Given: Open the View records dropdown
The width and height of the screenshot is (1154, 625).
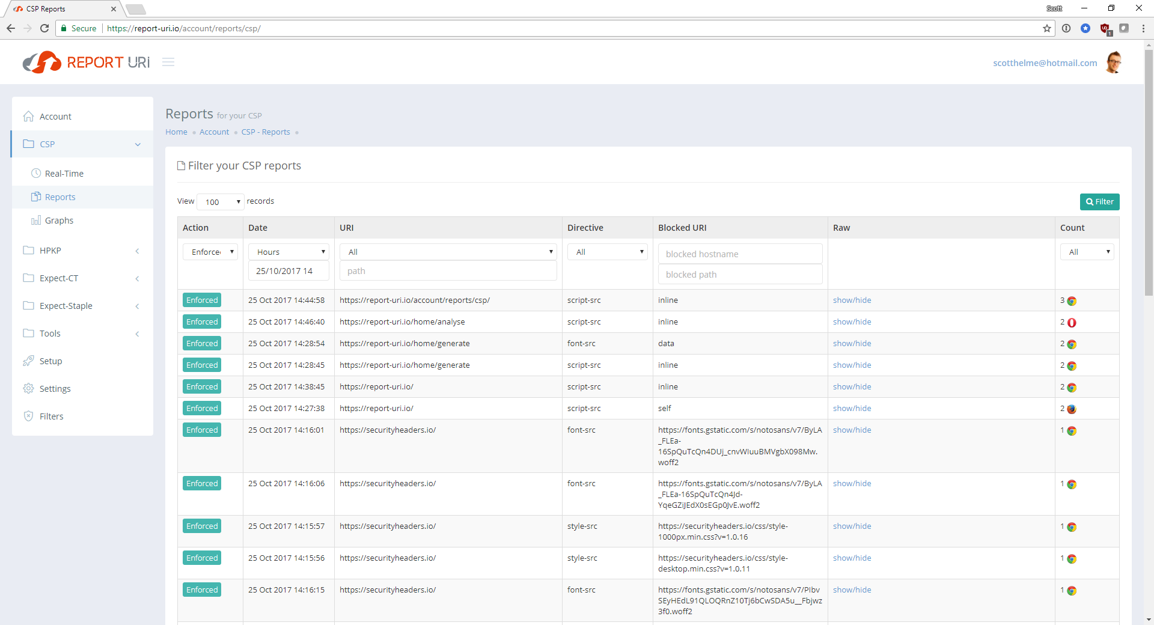Looking at the screenshot, I should point(220,202).
